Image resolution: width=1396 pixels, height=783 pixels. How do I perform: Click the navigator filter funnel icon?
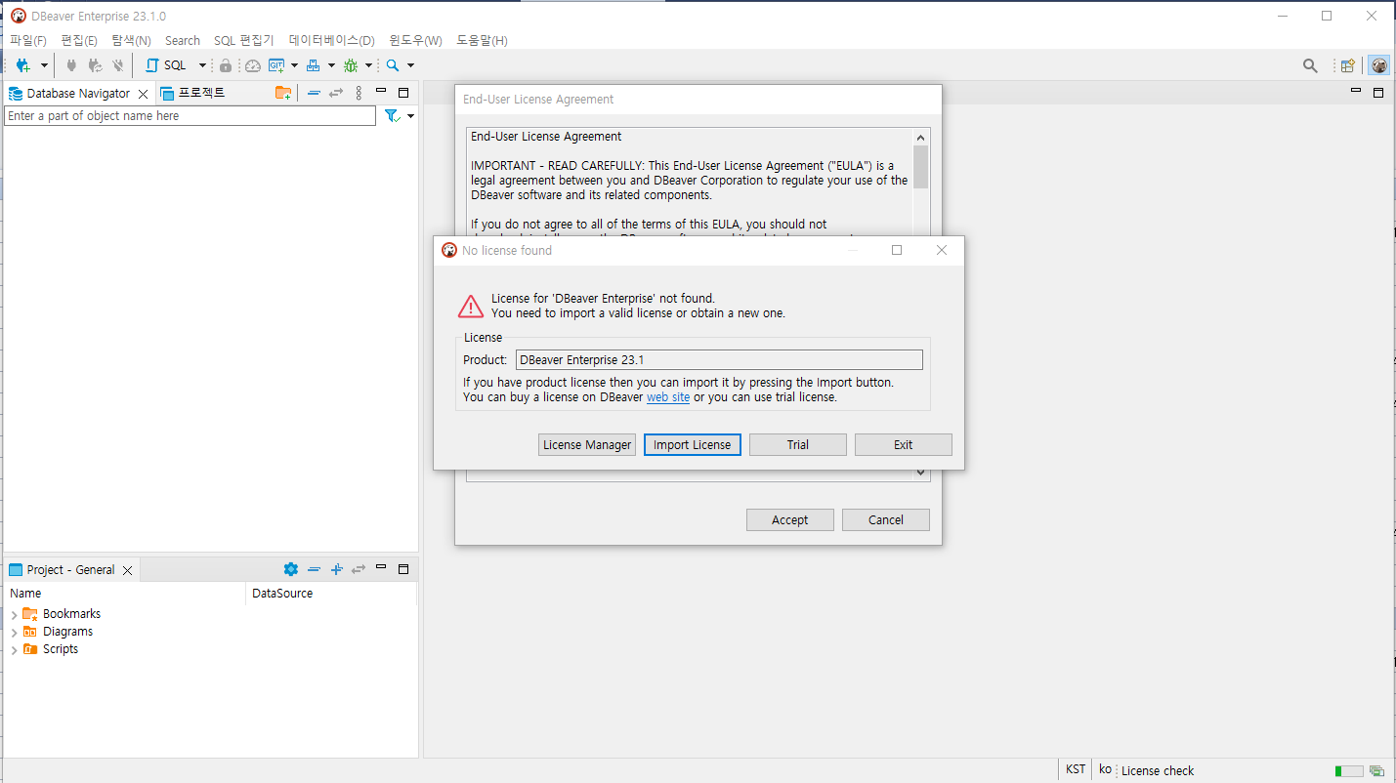tap(392, 116)
